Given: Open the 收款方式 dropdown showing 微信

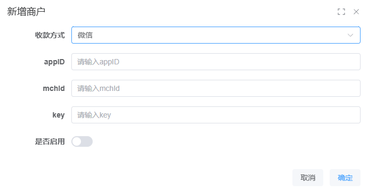Looking at the screenshot, I should tap(216, 35).
